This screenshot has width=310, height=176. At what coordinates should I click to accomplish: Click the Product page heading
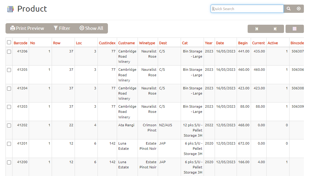pos(32,9)
